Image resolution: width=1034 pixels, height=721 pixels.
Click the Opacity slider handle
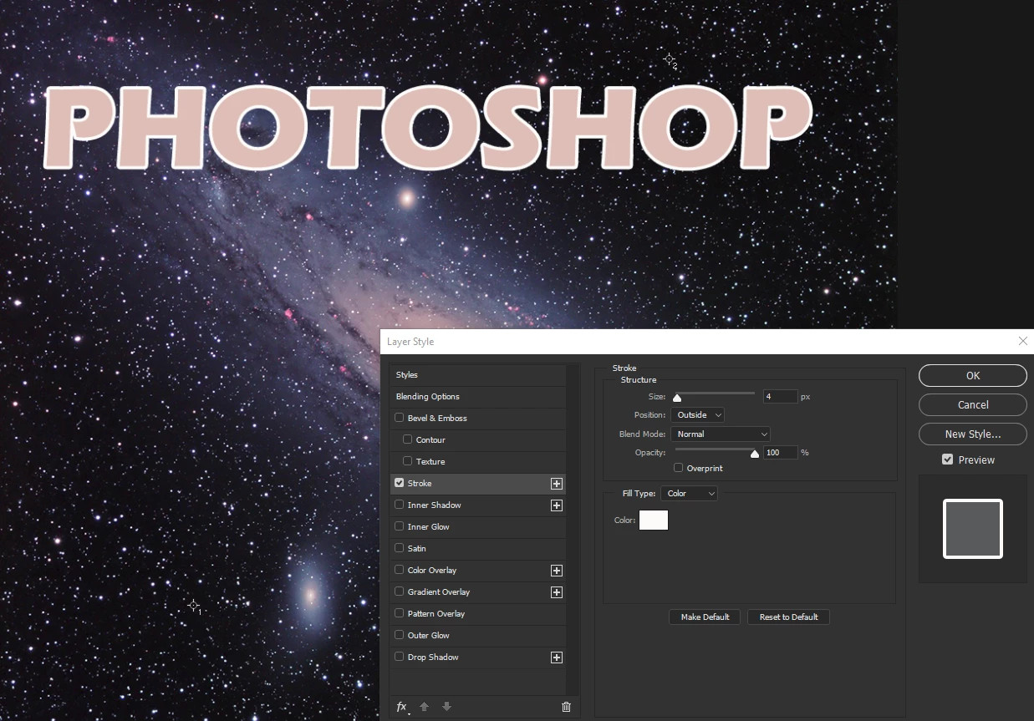click(755, 454)
